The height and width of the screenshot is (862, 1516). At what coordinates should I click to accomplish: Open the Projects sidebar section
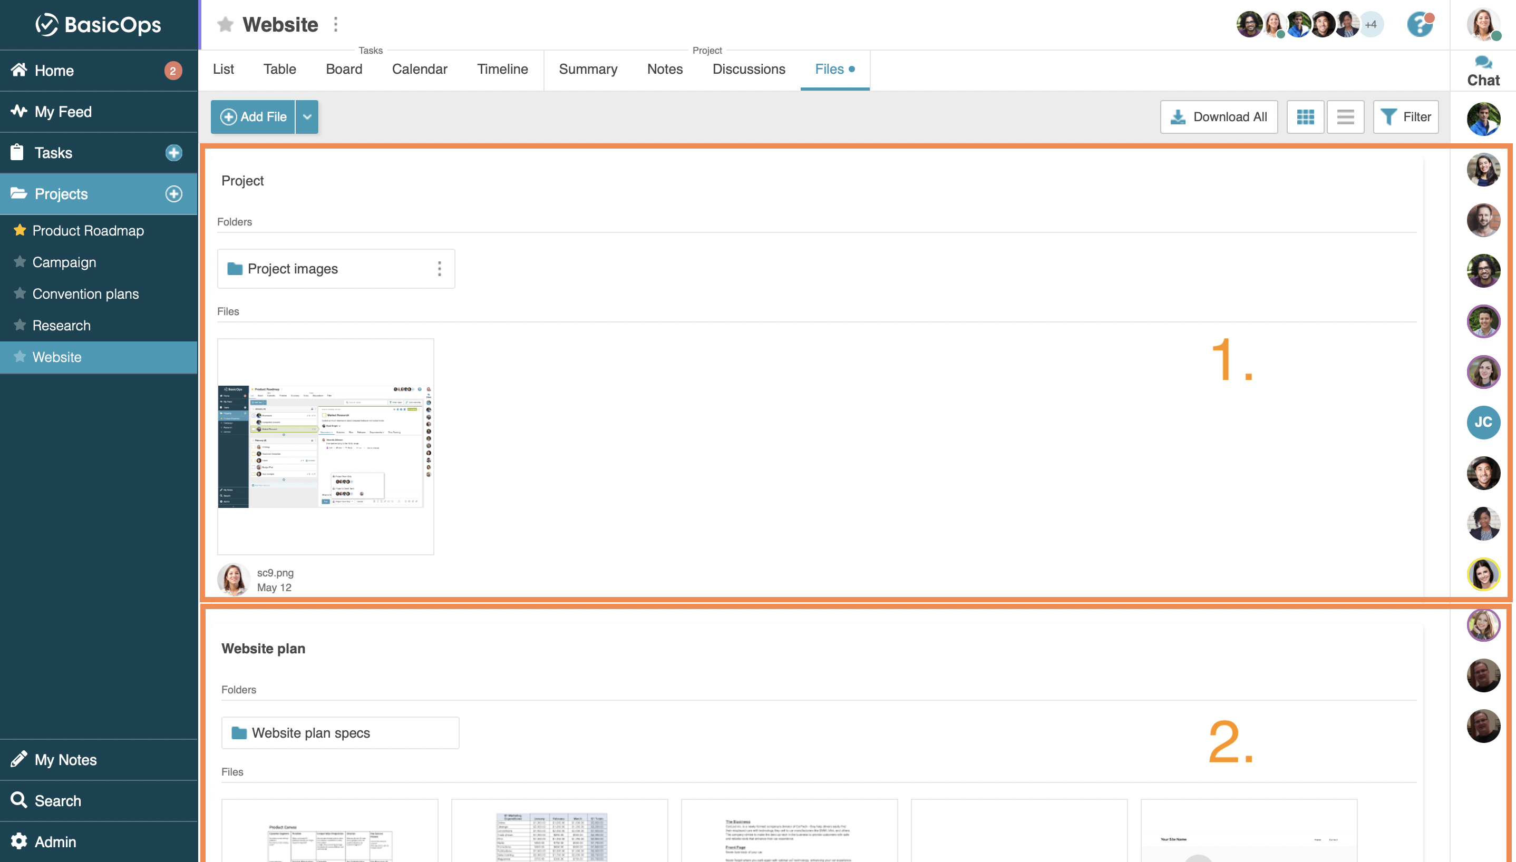98,193
